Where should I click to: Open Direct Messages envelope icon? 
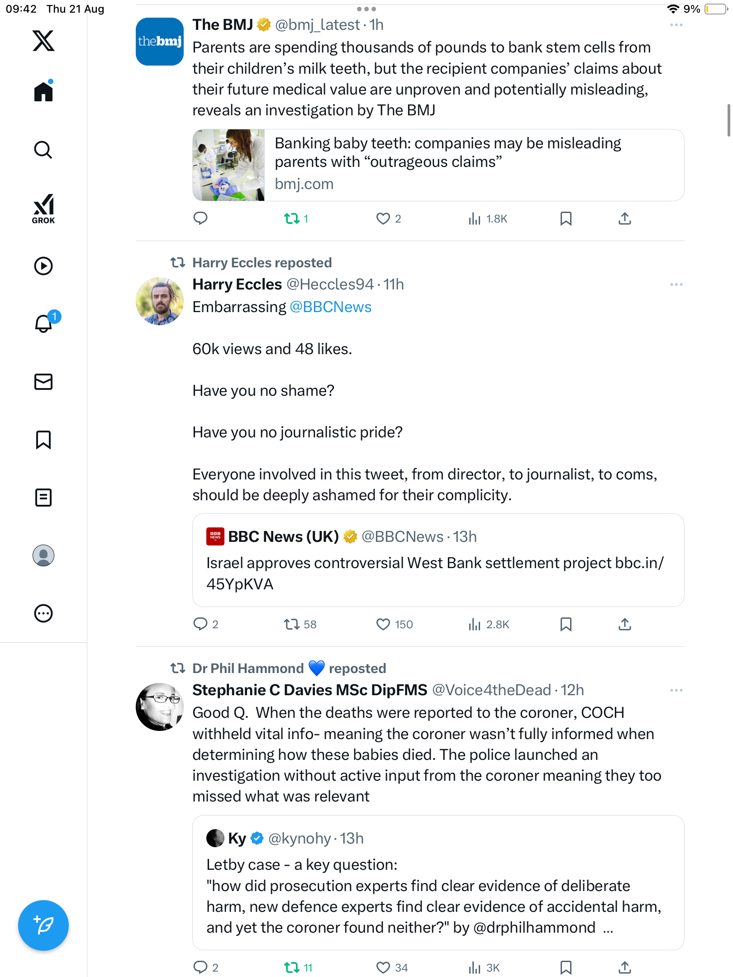tap(43, 382)
